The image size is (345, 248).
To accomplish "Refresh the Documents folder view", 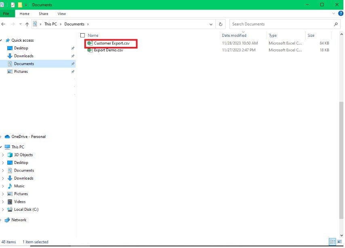I will point(221,24).
